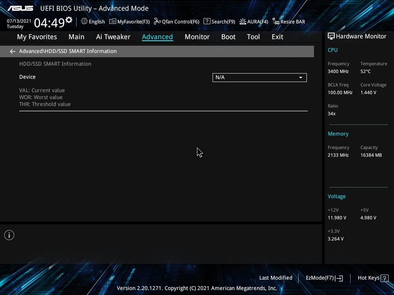The width and height of the screenshot is (394, 295).
Task: Click the 1.440 V core voltage value
Action: (x=368, y=92)
